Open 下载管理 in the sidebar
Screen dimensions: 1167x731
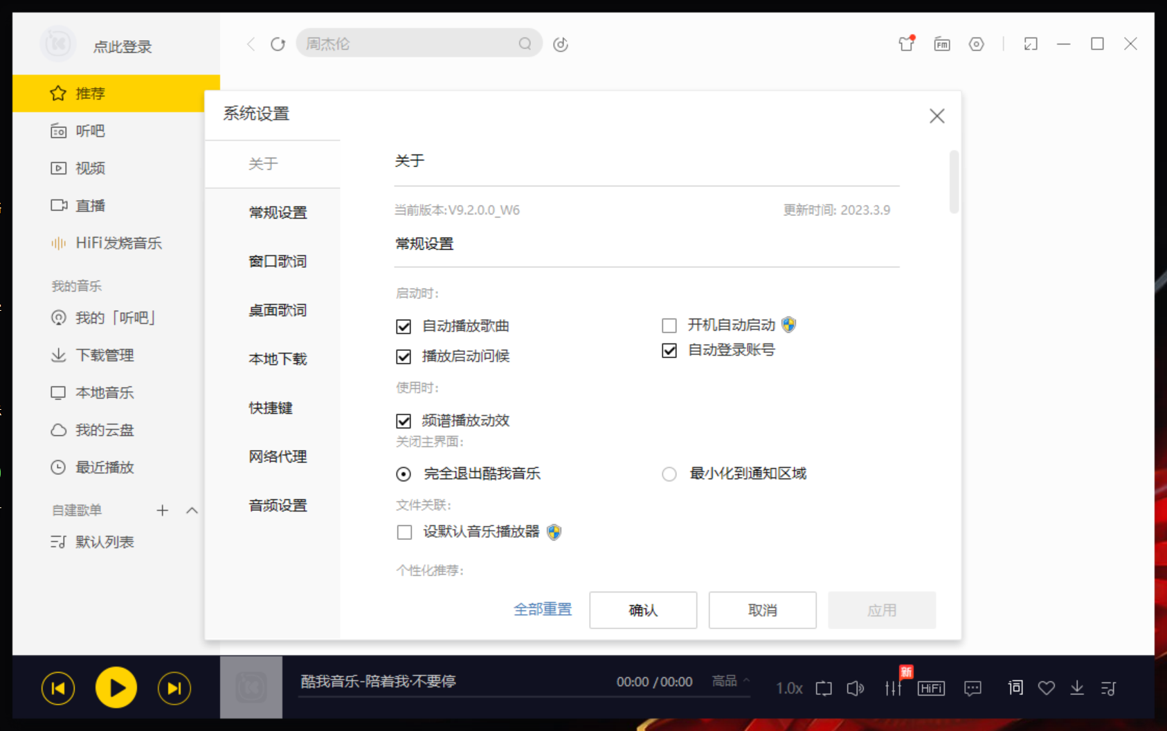pos(116,355)
